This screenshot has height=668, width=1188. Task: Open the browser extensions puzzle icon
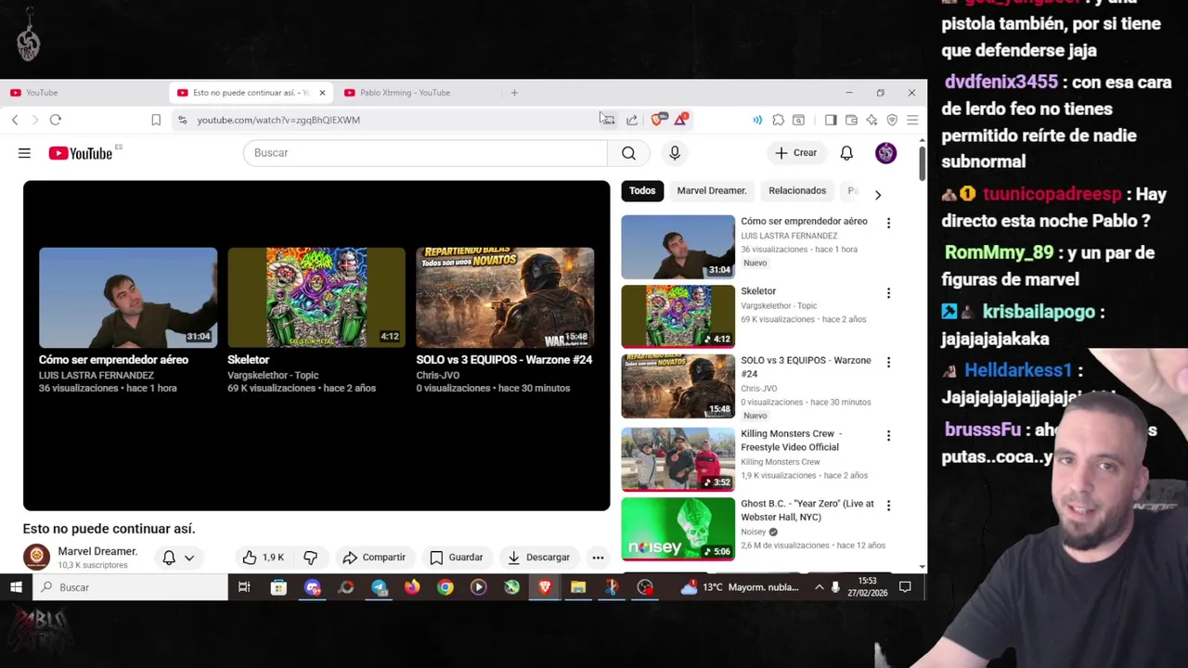click(778, 120)
